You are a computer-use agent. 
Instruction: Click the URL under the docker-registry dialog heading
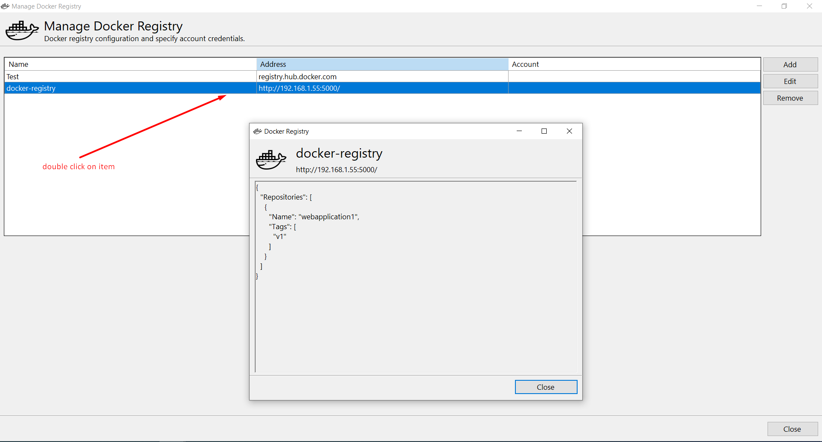[337, 169]
